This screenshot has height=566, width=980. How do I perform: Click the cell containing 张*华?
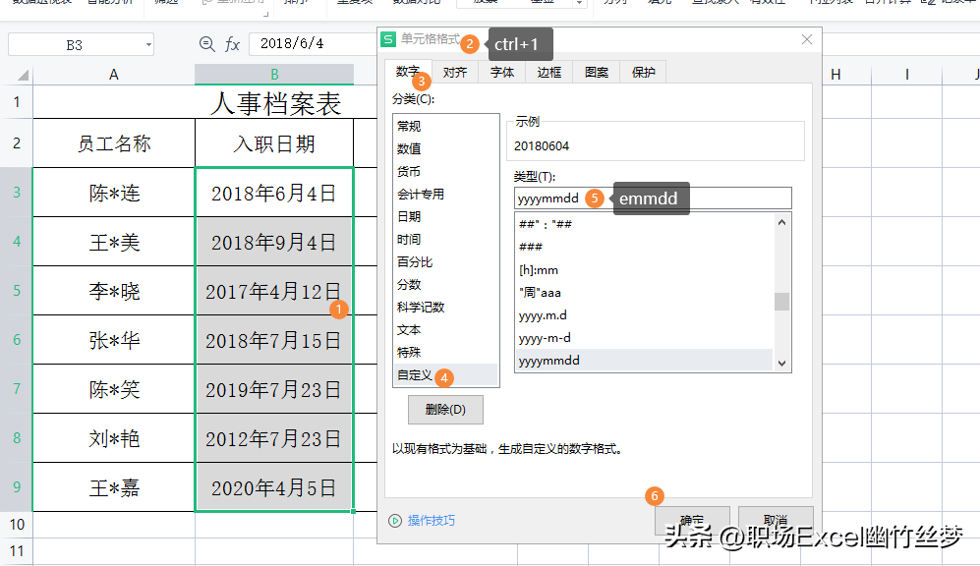point(114,340)
